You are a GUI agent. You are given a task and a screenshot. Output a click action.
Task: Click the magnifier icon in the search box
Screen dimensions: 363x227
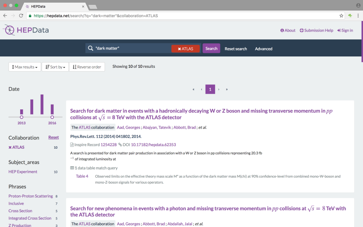(91, 48)
